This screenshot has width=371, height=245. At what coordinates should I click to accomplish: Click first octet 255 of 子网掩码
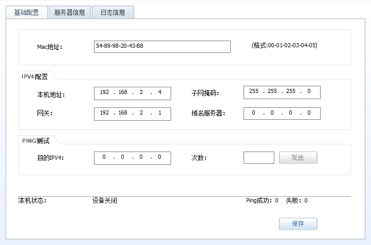pyautogui.click(x=254, y=91)
